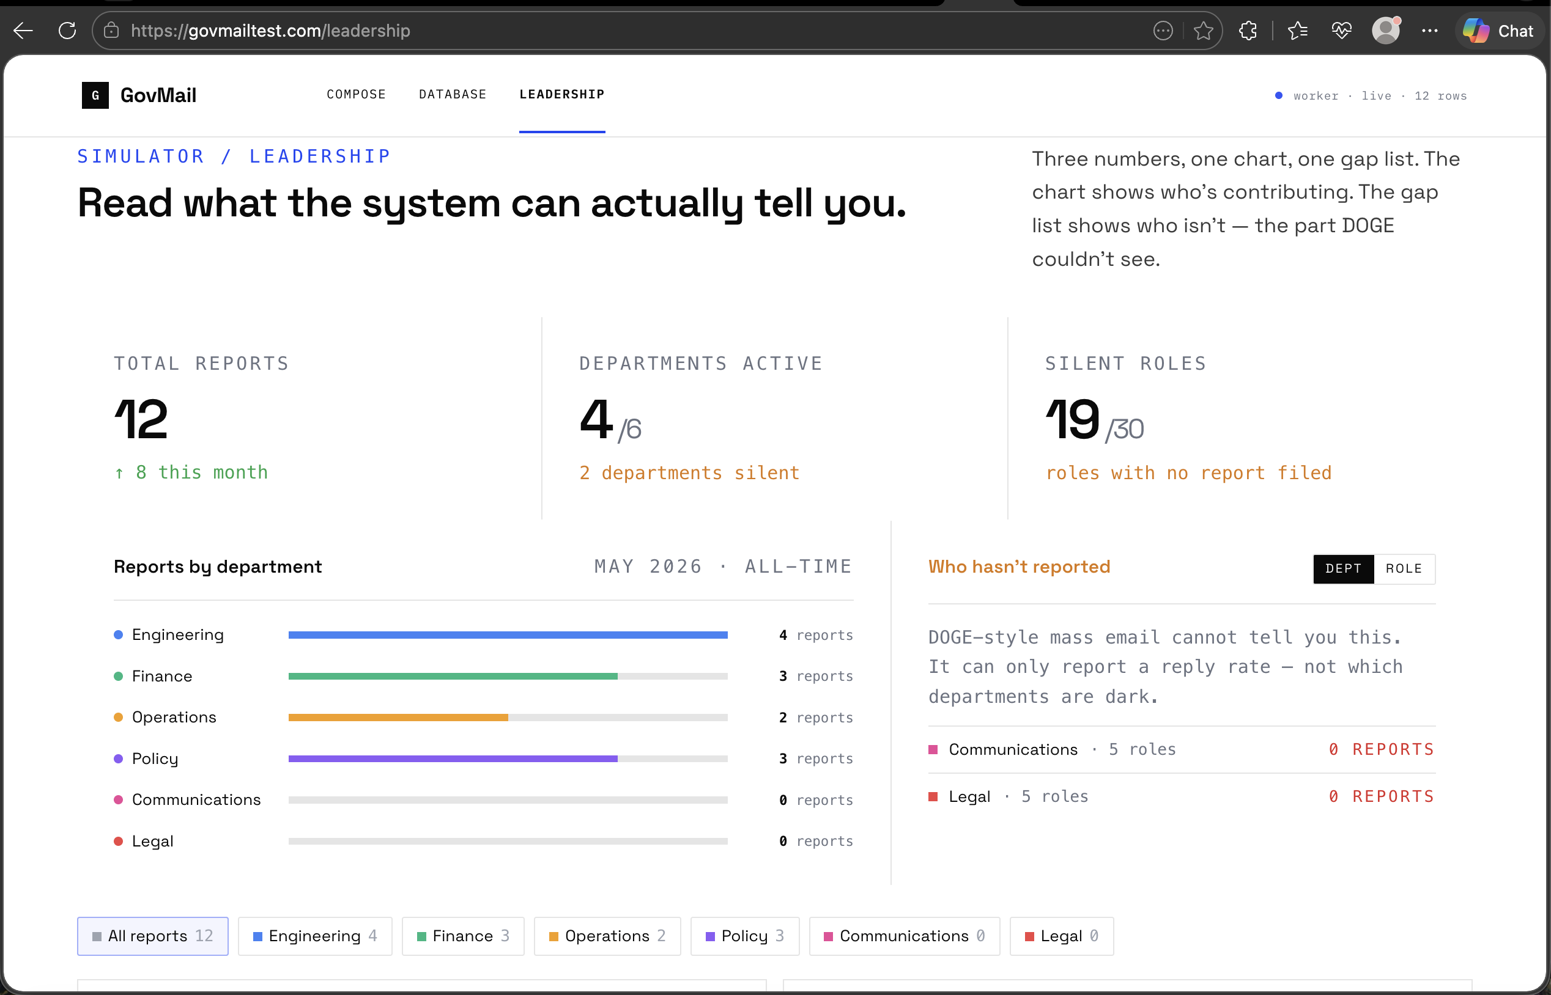The image size is (1551, 995).
Task: Reload the page with refresh icon
Action: click(x=67, y=31)
